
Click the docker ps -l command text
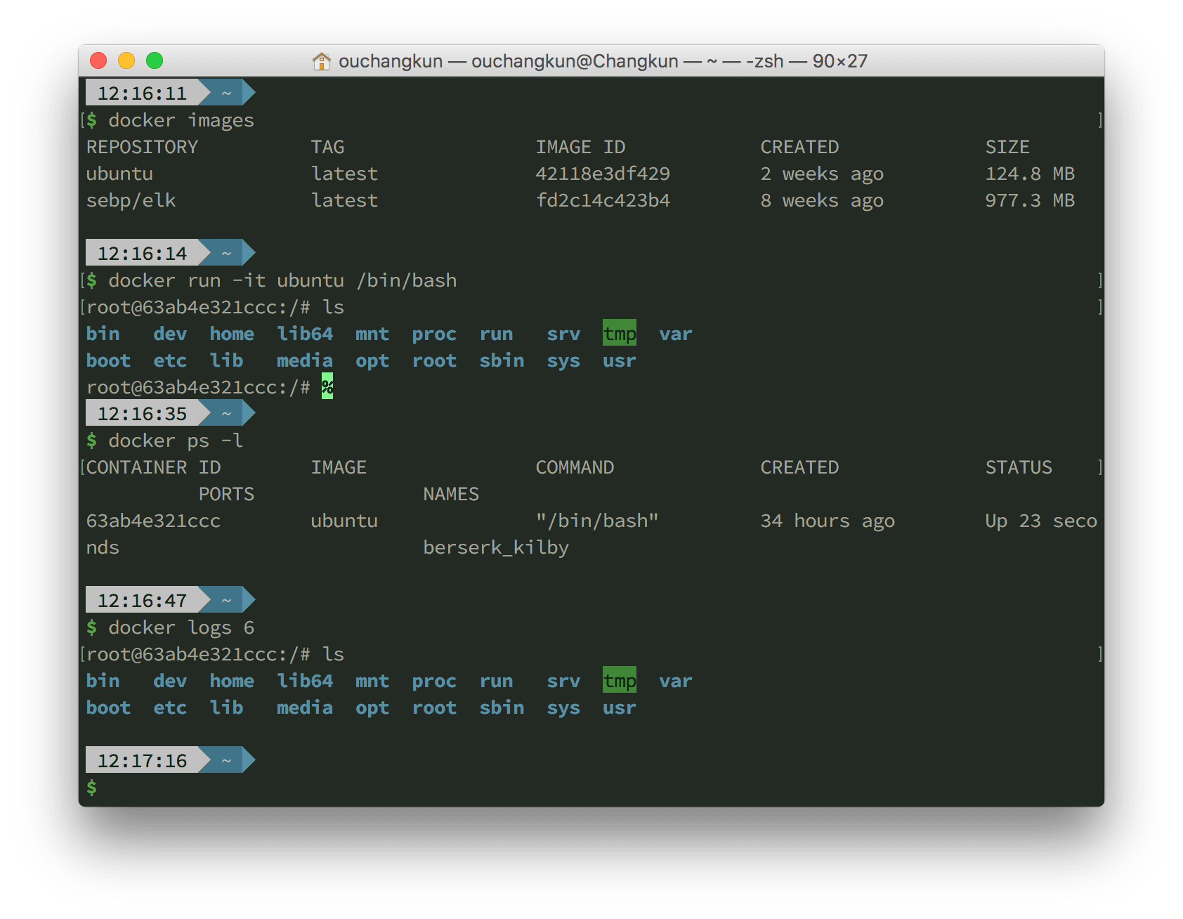176,441
